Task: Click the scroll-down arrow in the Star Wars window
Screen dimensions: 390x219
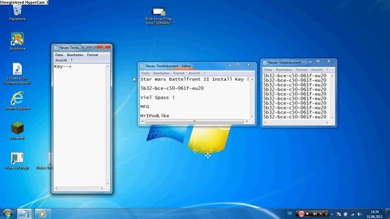Action: 252,116
